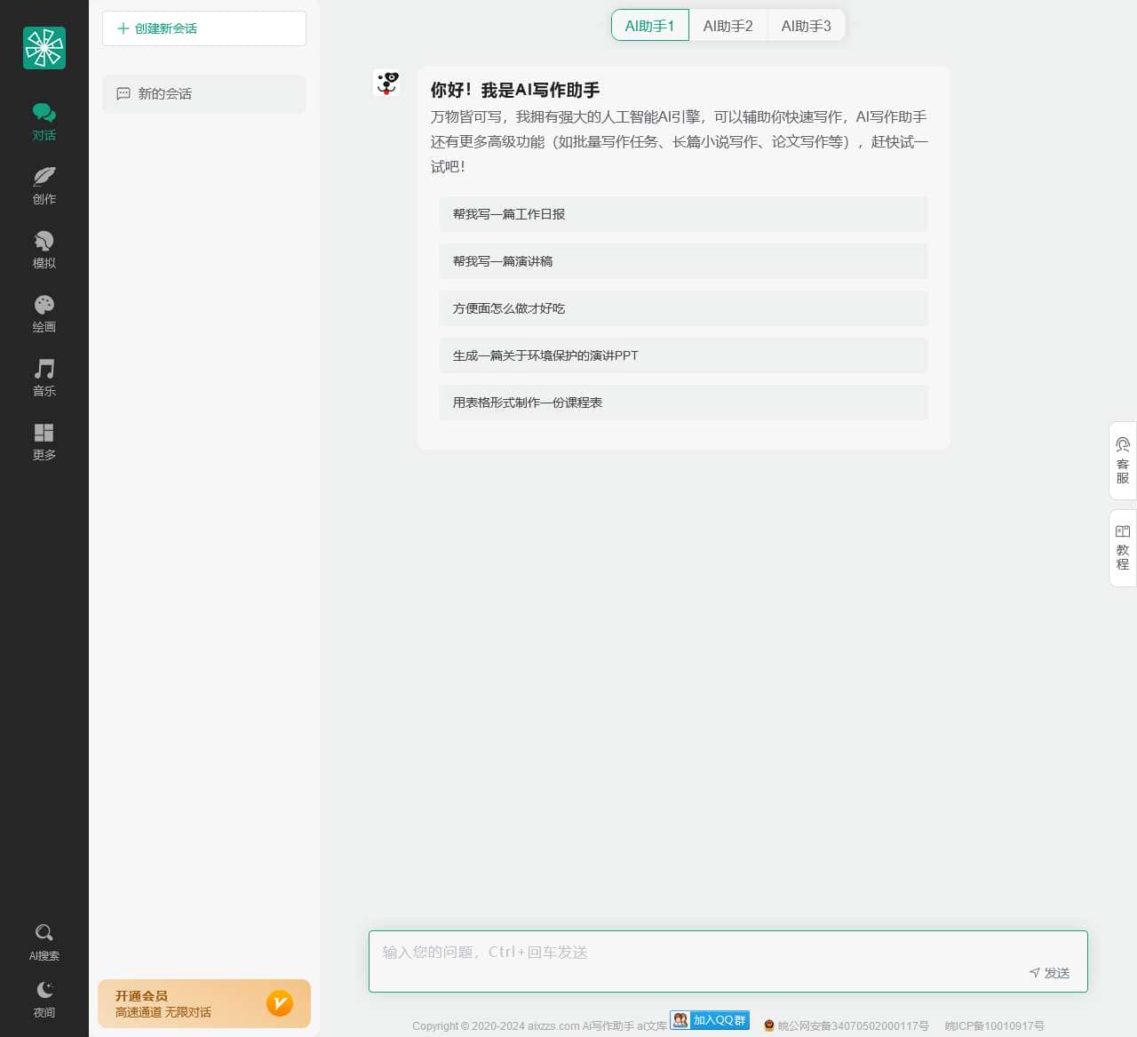
Task: Open the 客服 customer service panel
Action: (1122, 460)
